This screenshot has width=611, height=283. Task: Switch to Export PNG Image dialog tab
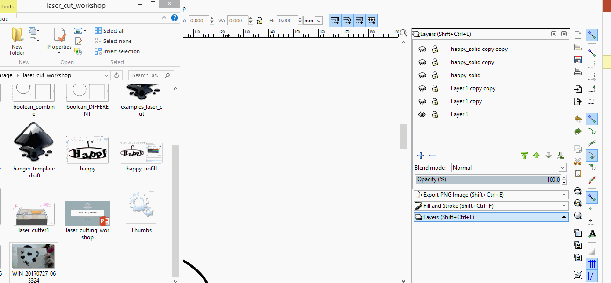[491, 195]
